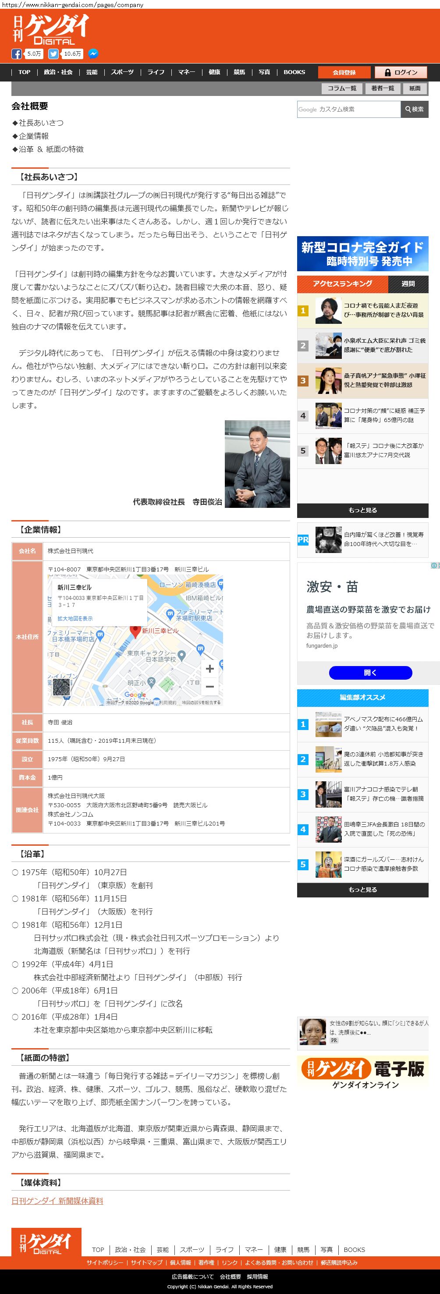This screenshot has height=1294, width=440.
Task: Open the コラム一覧 tab
Action: click(x=342, y=89)
